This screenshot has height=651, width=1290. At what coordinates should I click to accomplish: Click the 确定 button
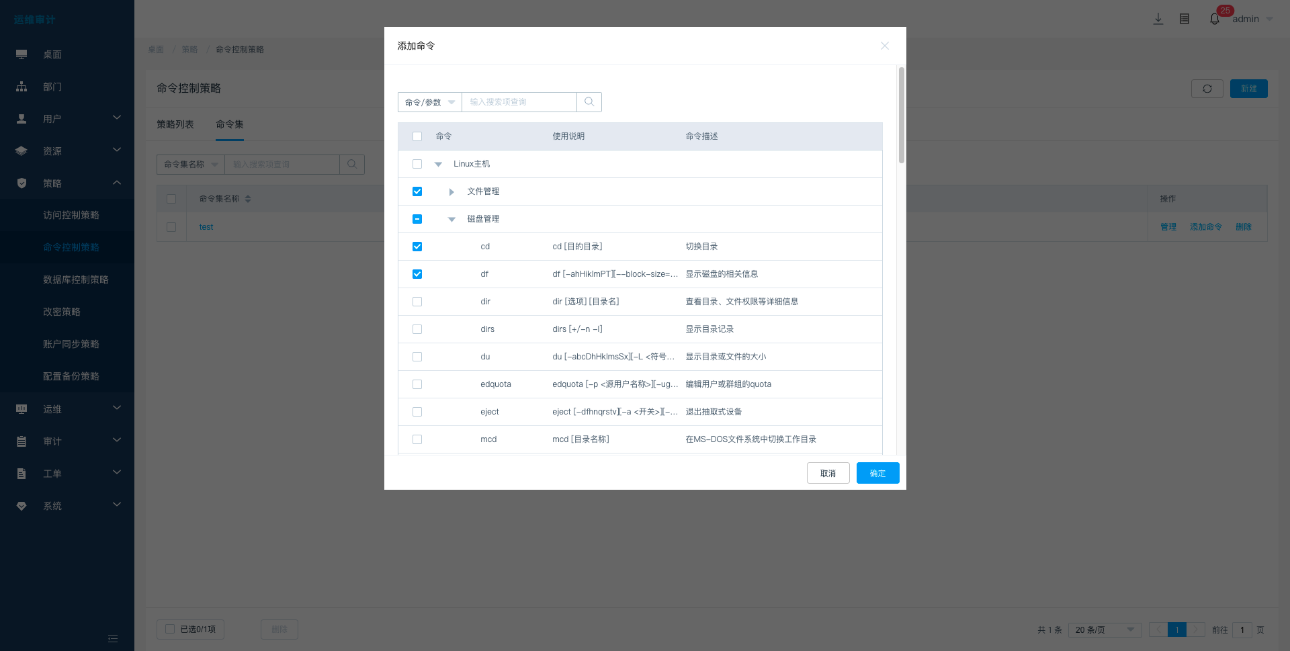point(877,473)
